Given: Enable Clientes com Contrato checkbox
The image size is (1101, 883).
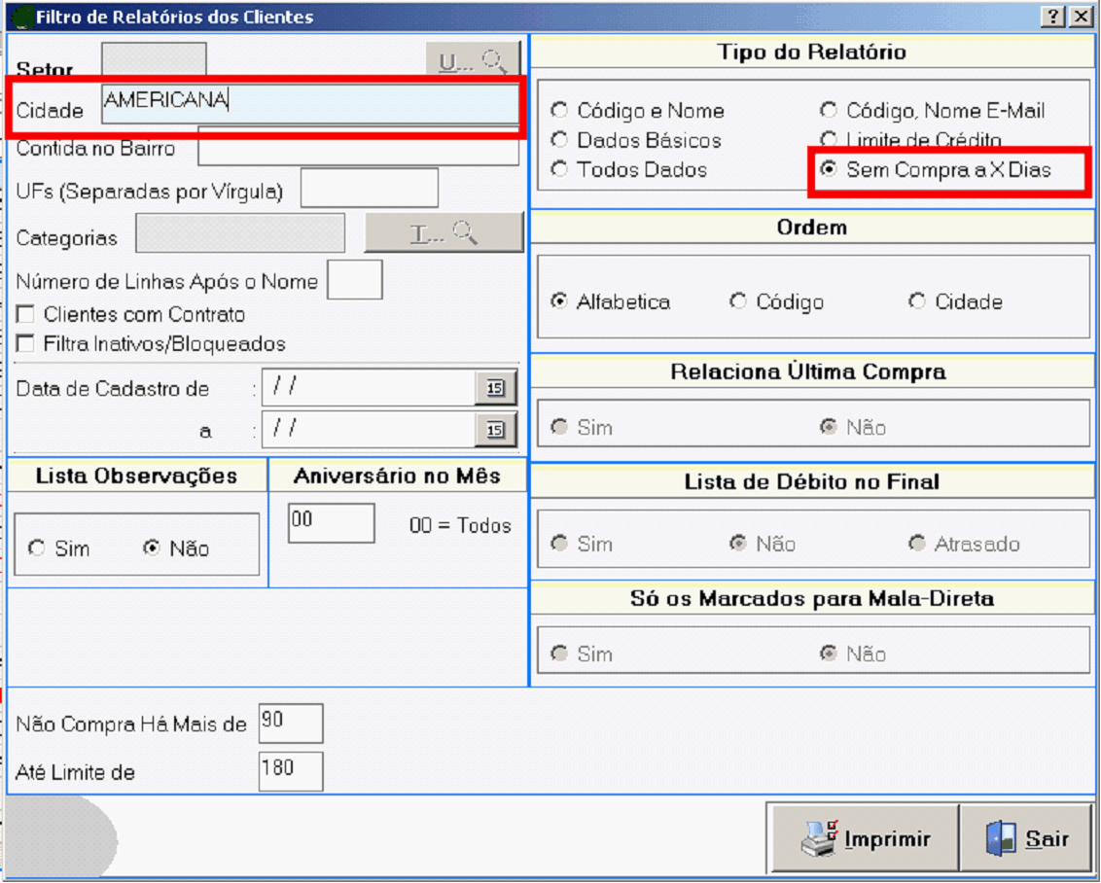Looking at the screenshot, I should [x=26, y=315].
